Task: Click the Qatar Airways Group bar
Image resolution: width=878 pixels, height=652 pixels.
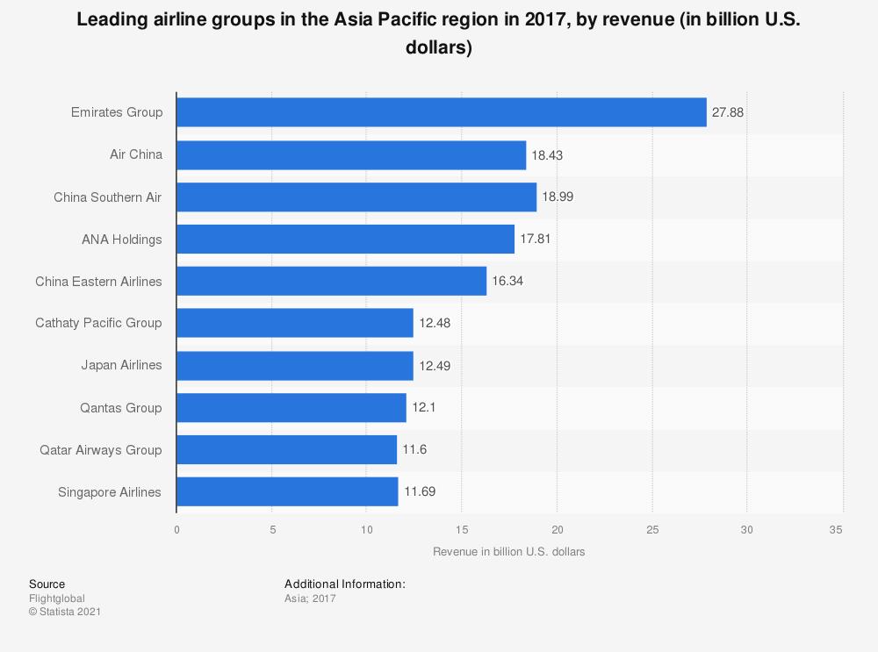Action: [286, 449]
